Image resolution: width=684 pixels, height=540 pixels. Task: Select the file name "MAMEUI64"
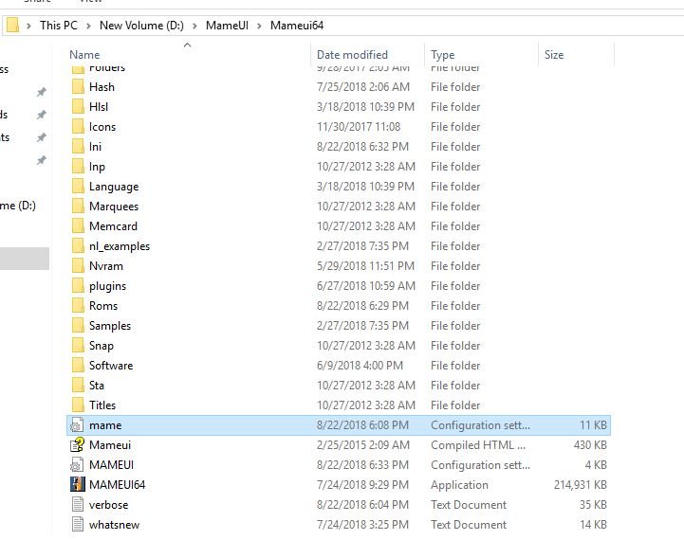pyautogui.click(x=117, y=485)
